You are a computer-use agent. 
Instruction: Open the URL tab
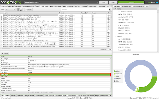click(x=38, y=6)
